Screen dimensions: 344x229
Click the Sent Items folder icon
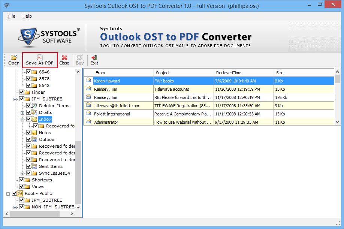[x=34, y=166]
